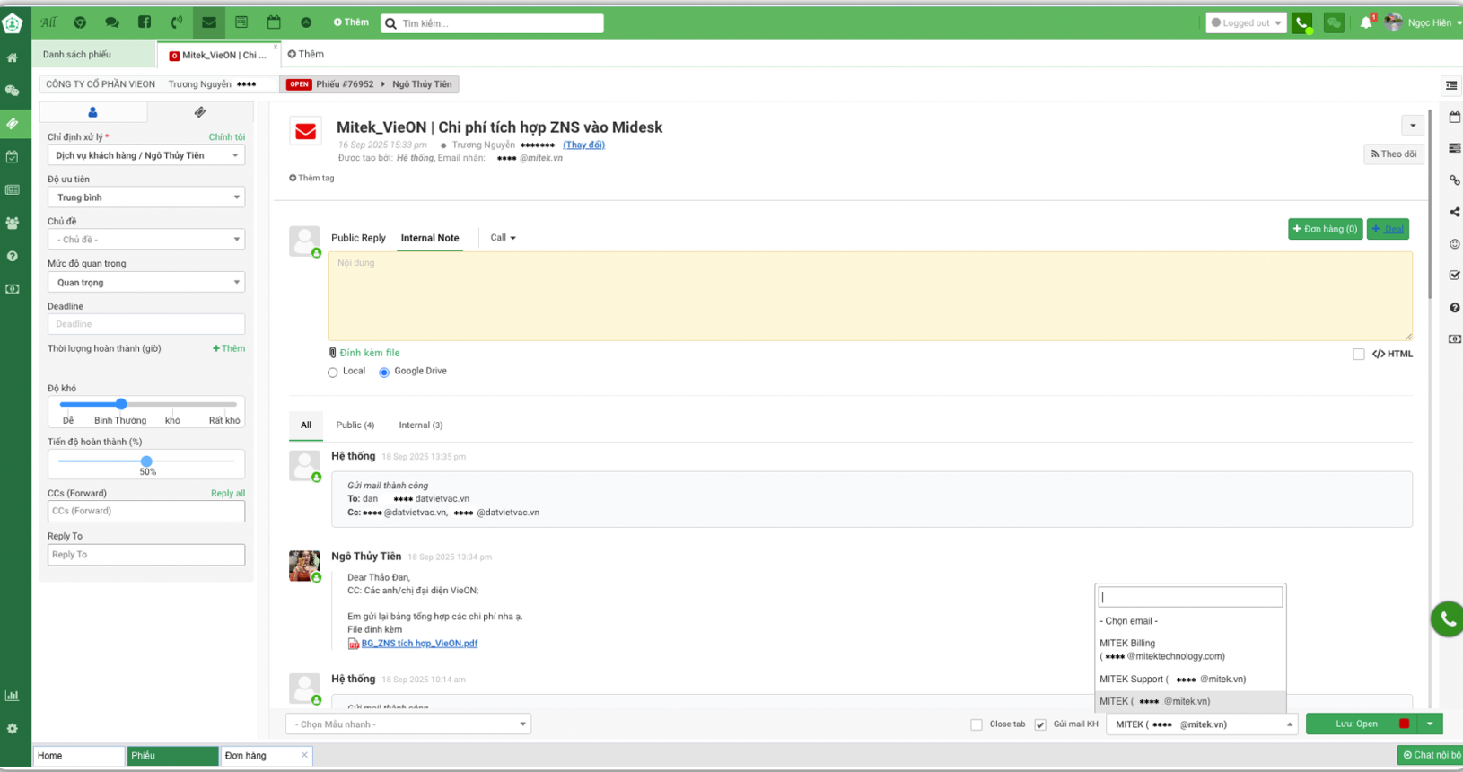Open the reports chart icon in sidebar

pyautogui.click(x=13, y=696)
